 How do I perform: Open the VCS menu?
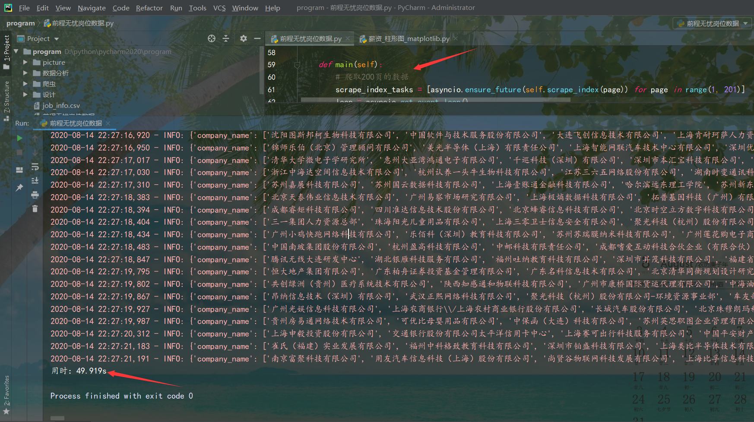(x=219, y=8)
